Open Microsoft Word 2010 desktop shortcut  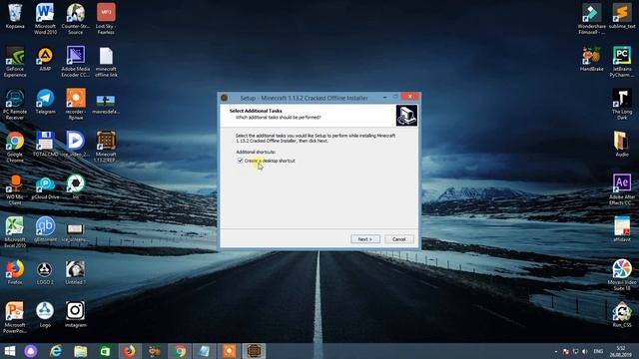45,19
